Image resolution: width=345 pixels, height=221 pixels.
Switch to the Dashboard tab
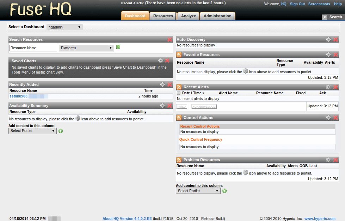tap(135, 16)
